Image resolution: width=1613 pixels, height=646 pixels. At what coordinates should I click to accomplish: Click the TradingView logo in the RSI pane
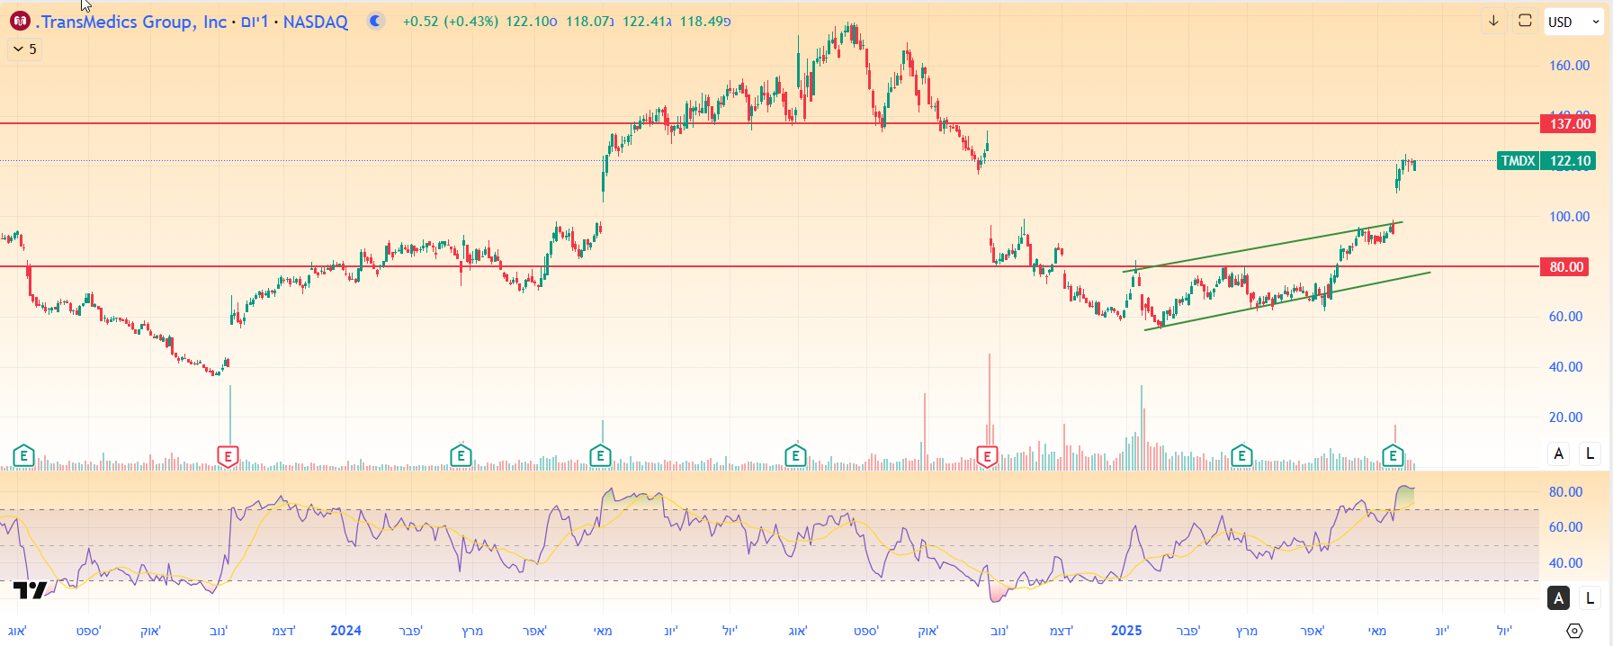pos(30,590)
